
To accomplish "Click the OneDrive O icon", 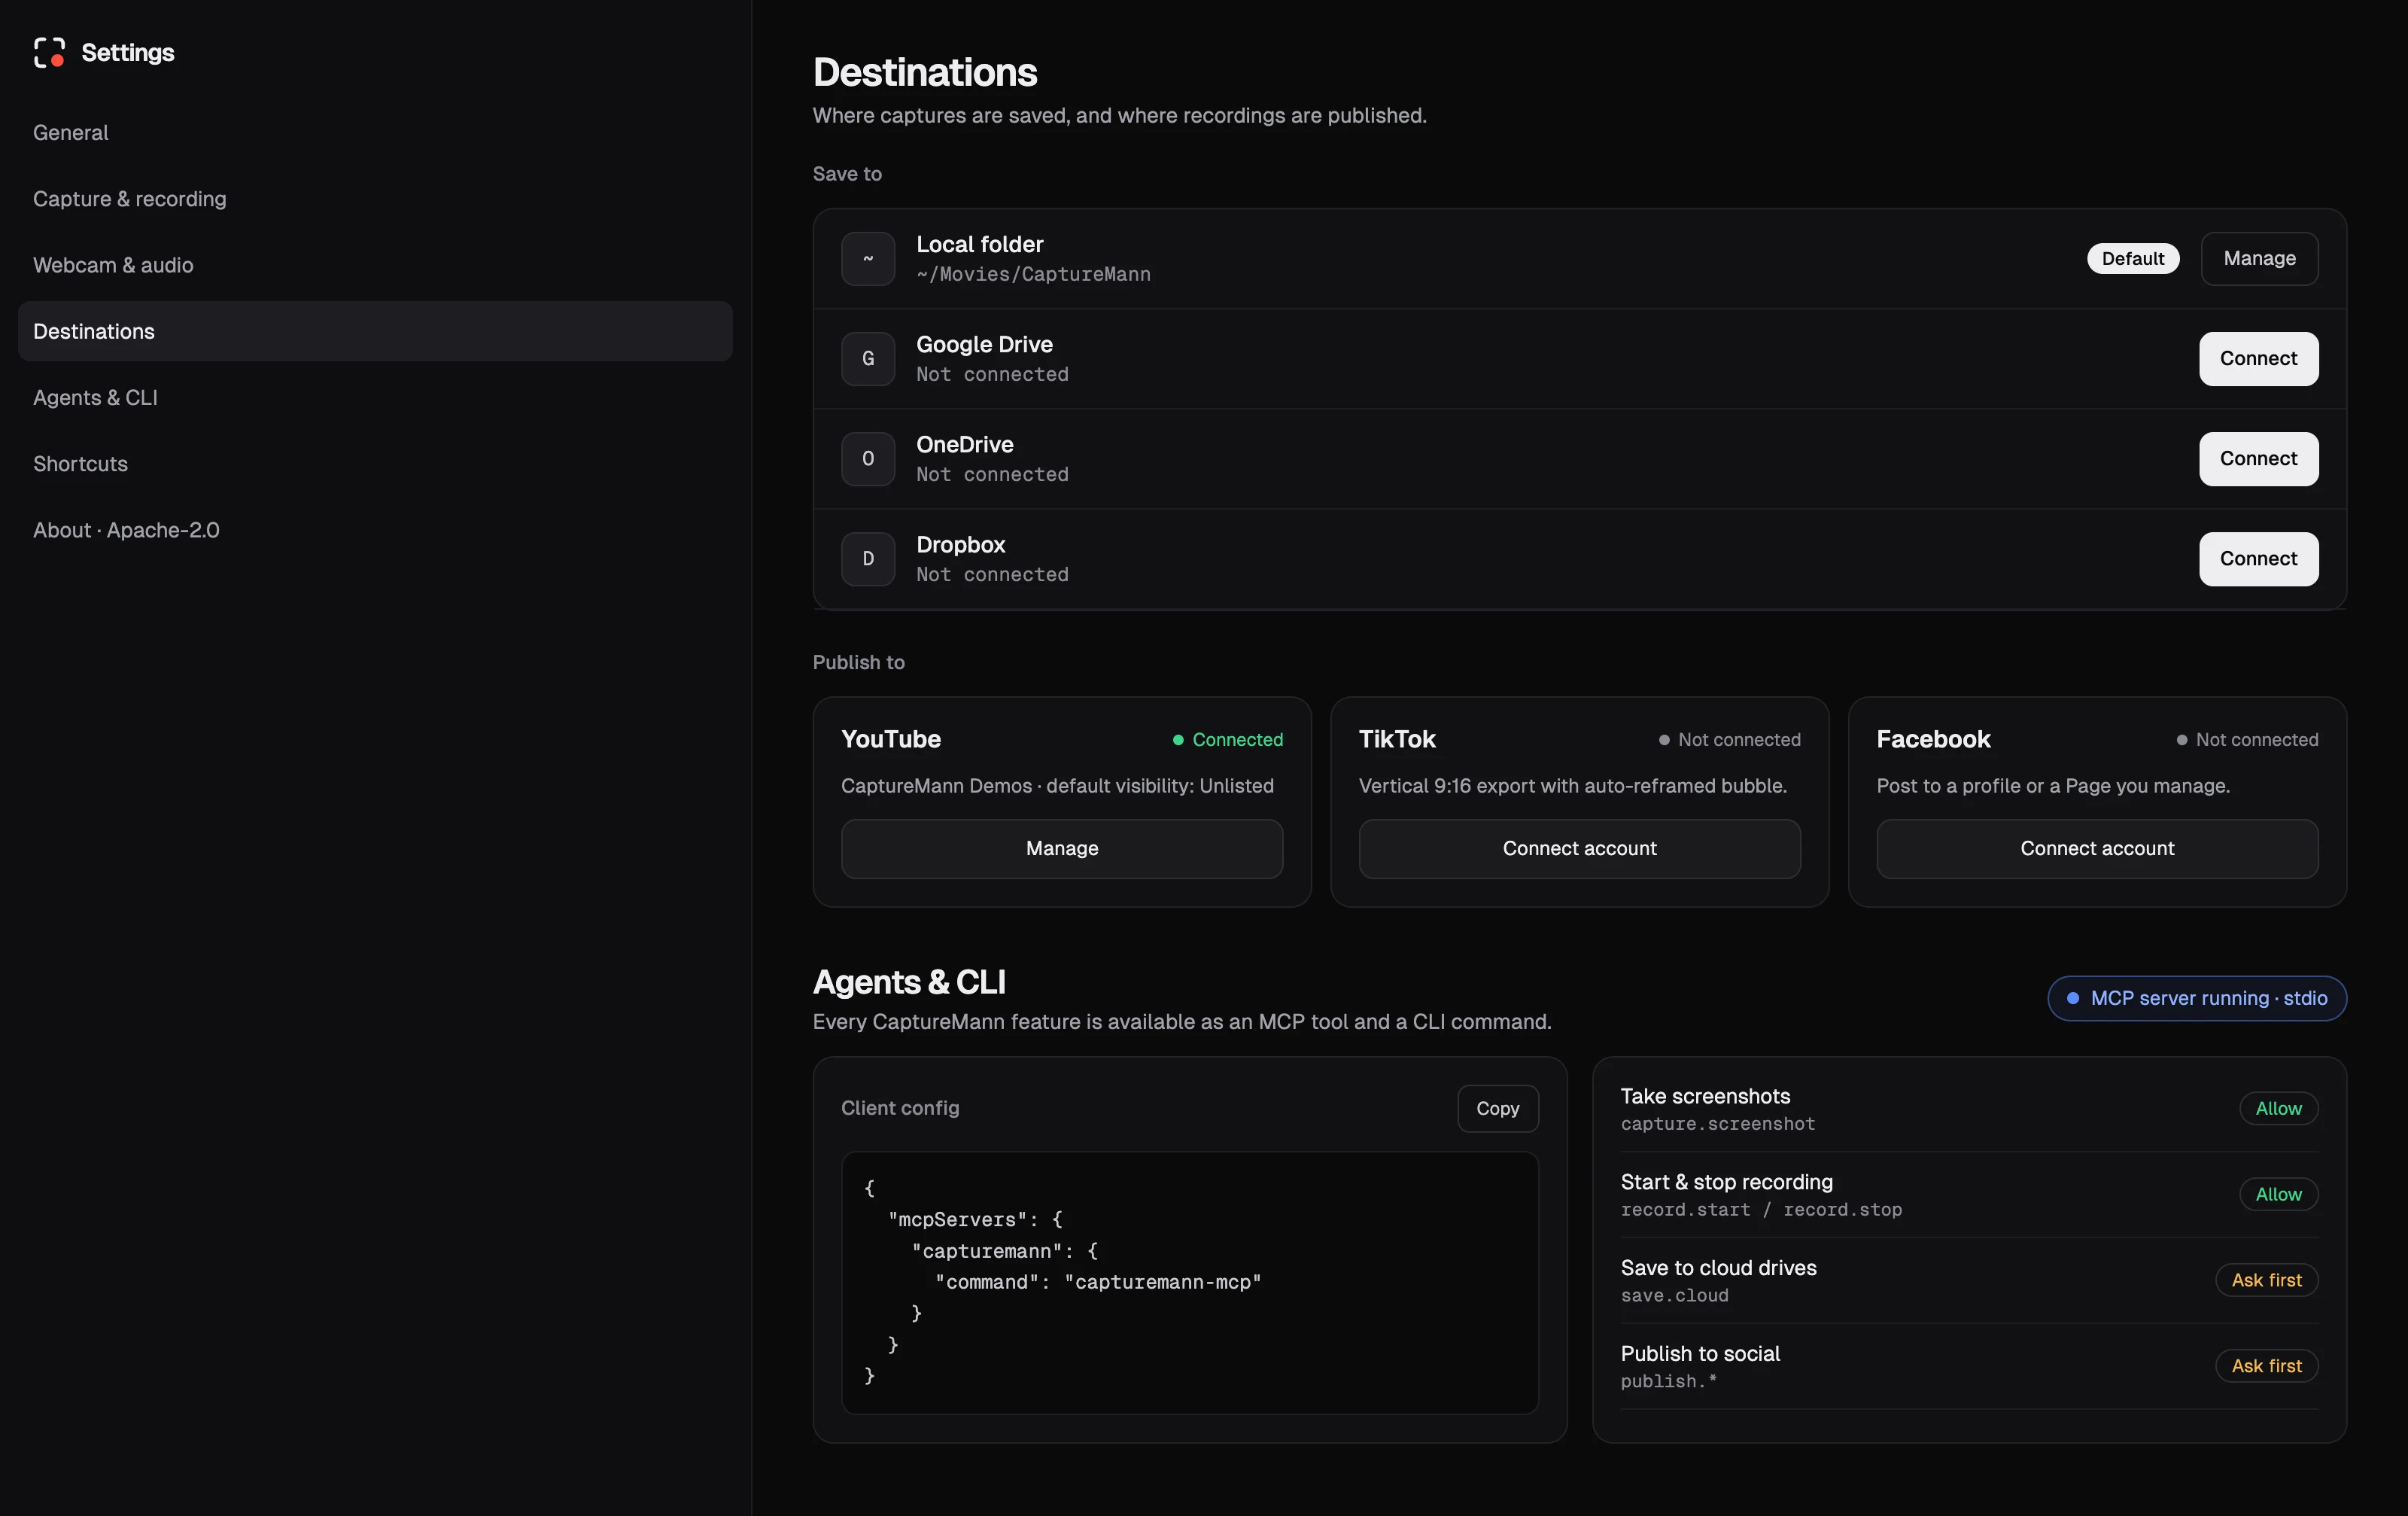I will pos(868,459).
